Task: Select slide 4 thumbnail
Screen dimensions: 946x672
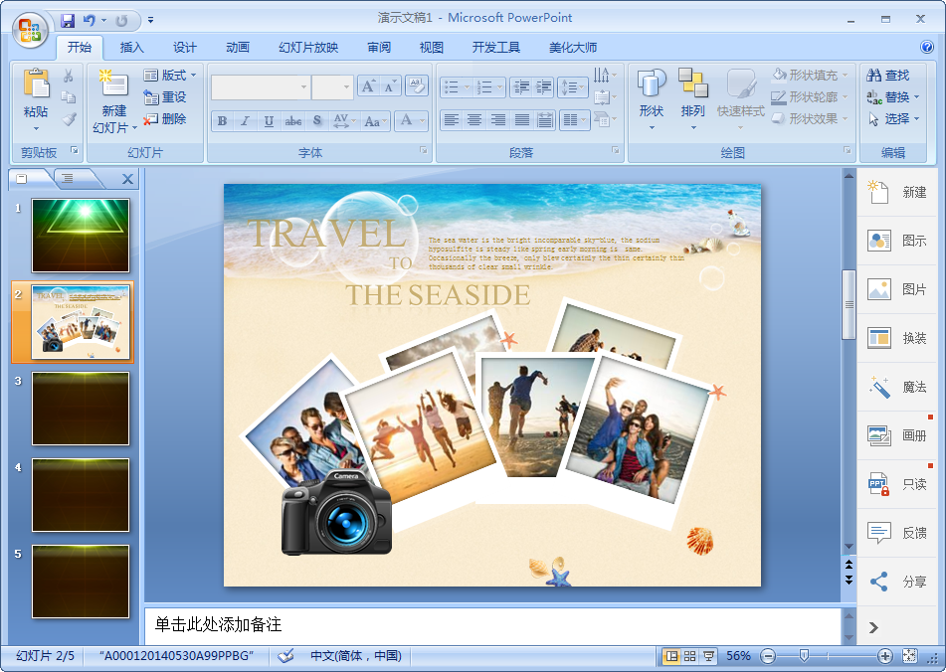Action: click(x=81, y=494)
